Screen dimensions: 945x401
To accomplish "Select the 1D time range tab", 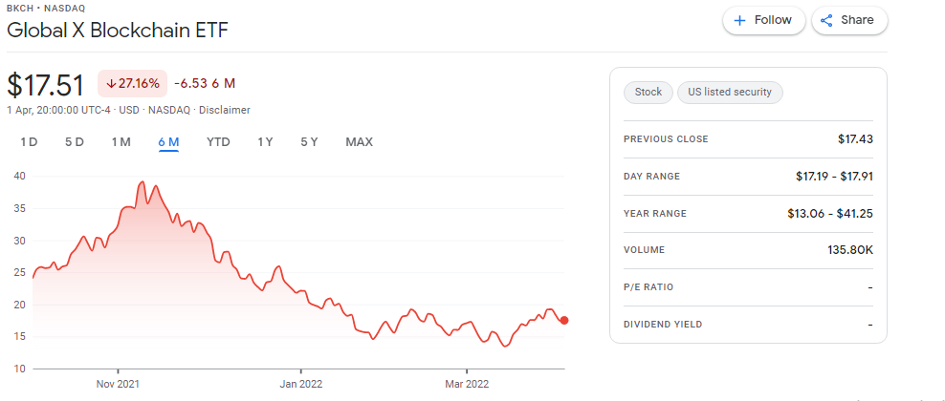I will pyautogui.click(x=29, y=142).
